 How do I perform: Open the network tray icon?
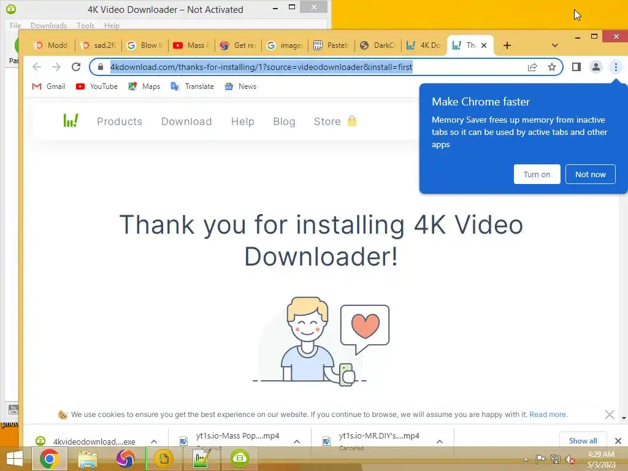[x=556, y=459]
